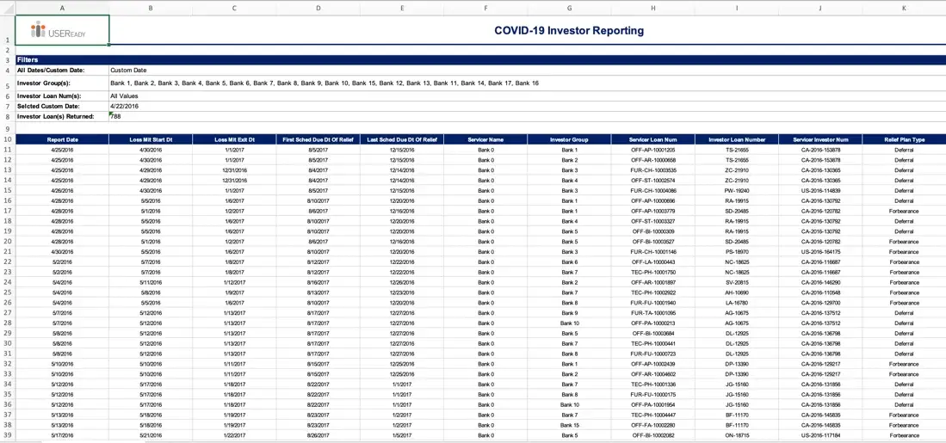Click 'Bank 15' in the Investor Group column
Viewport: 946px width, 443px height.
tap(570, 425)
